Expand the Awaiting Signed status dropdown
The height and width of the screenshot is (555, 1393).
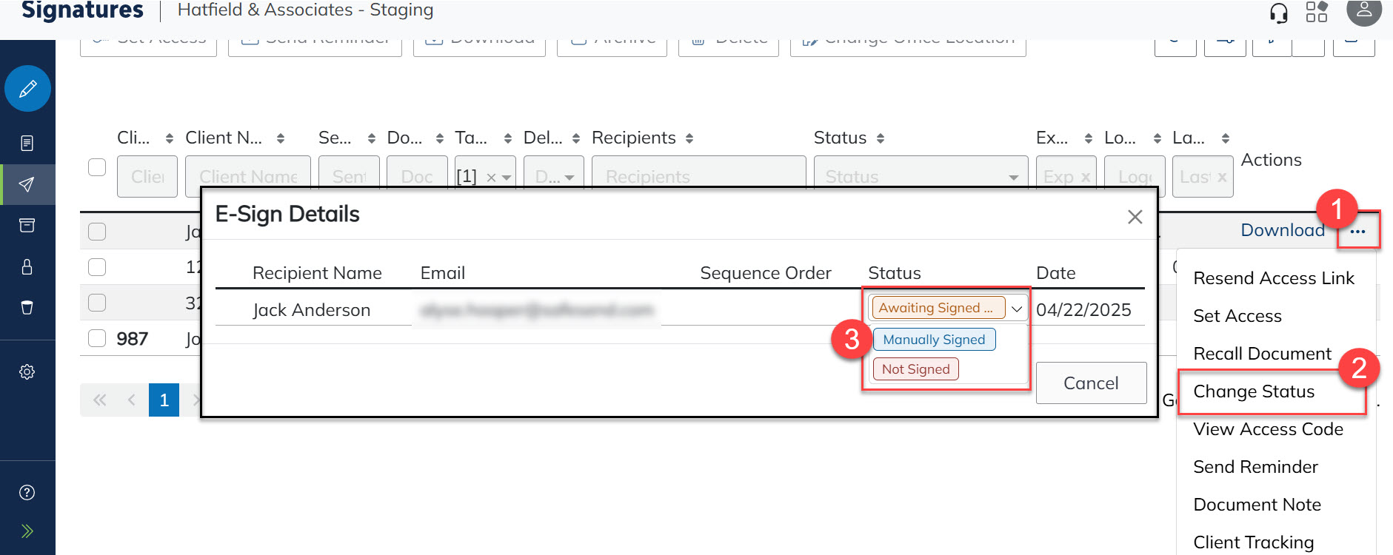(1017, 309)
